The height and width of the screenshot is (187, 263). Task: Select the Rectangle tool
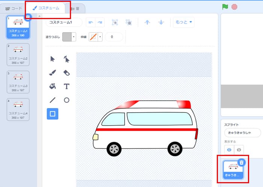53,114
